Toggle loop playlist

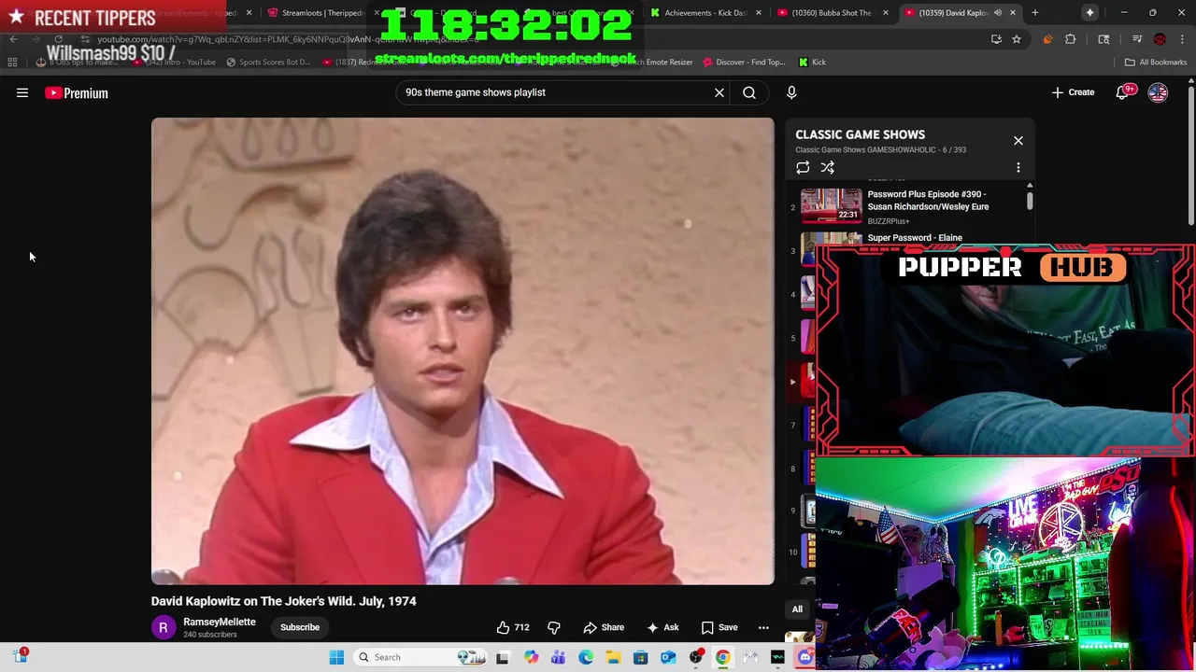tap(803, 167)
